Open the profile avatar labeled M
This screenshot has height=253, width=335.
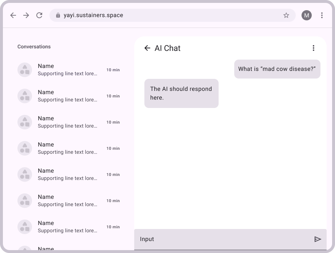(307, 15)
